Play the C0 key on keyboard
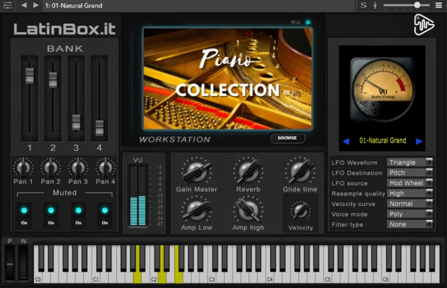Image resolution: width=447 pixels, height=288 pixels. [x=38, y=277]
